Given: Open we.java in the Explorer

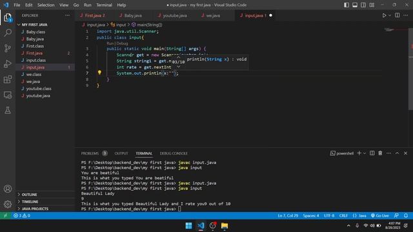Looking at the screenshot, I should point(45,81).
